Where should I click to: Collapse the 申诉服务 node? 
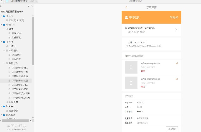(x=4, y=51)
